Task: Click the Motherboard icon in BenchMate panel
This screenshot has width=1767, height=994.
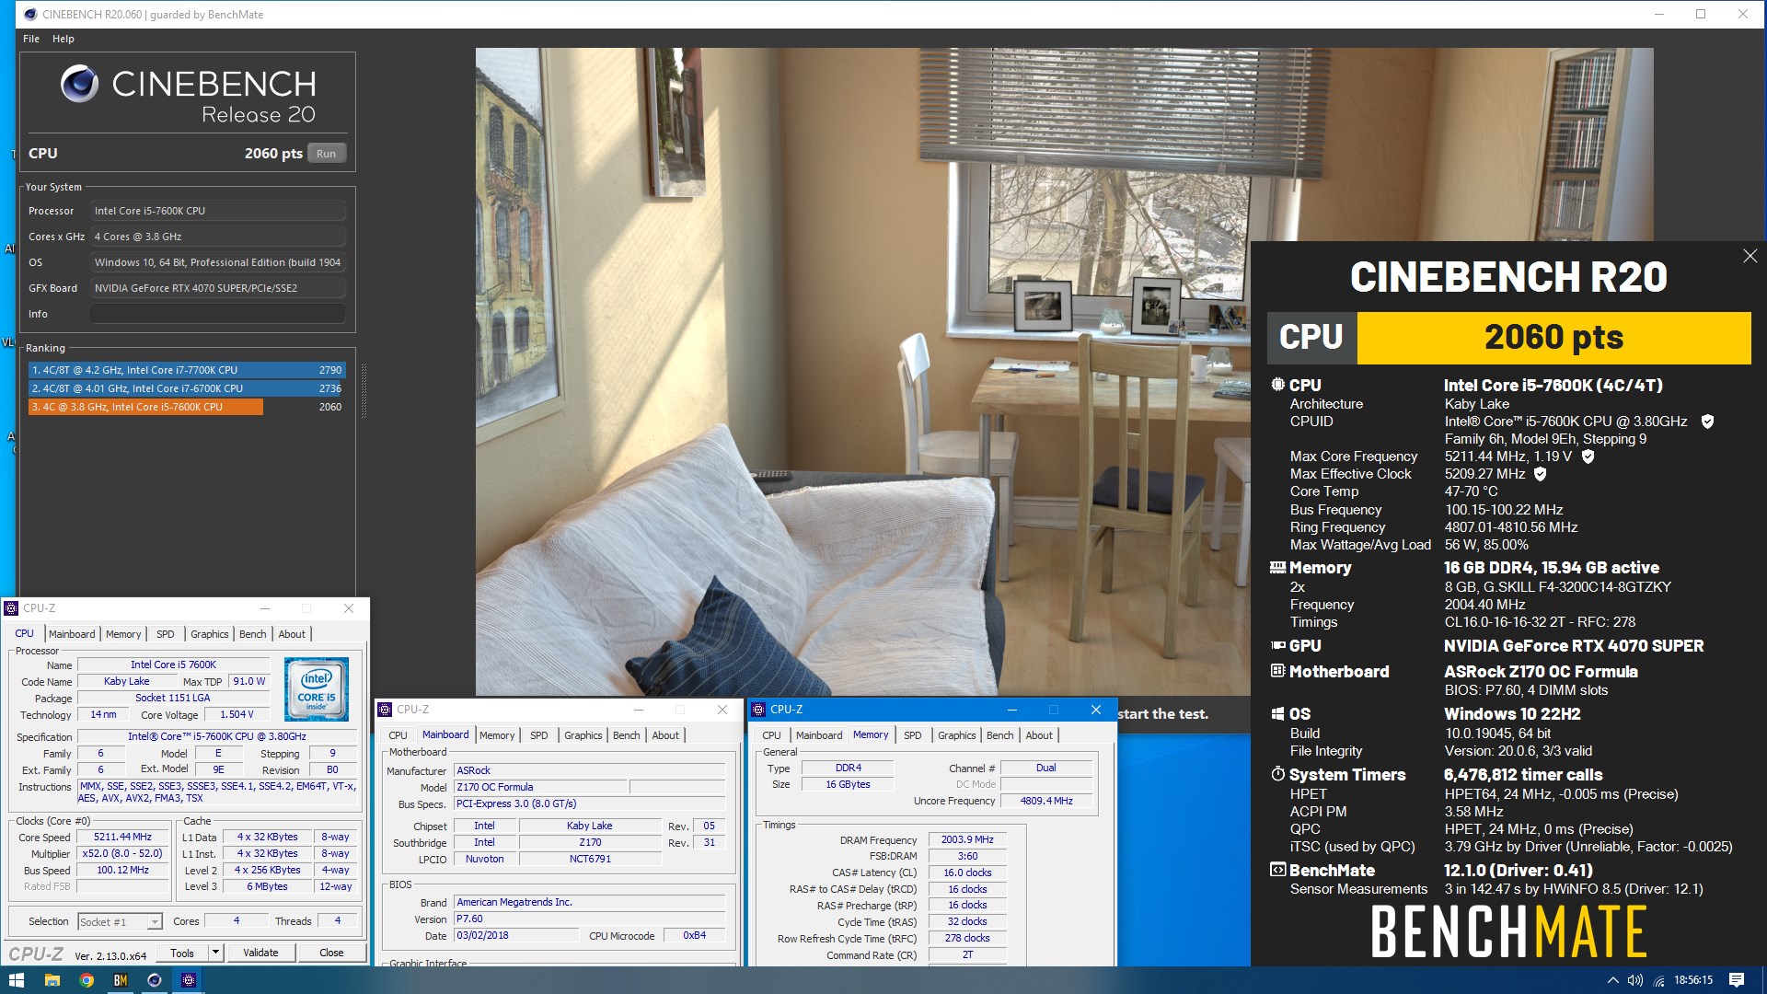Action: point(1277,671)
